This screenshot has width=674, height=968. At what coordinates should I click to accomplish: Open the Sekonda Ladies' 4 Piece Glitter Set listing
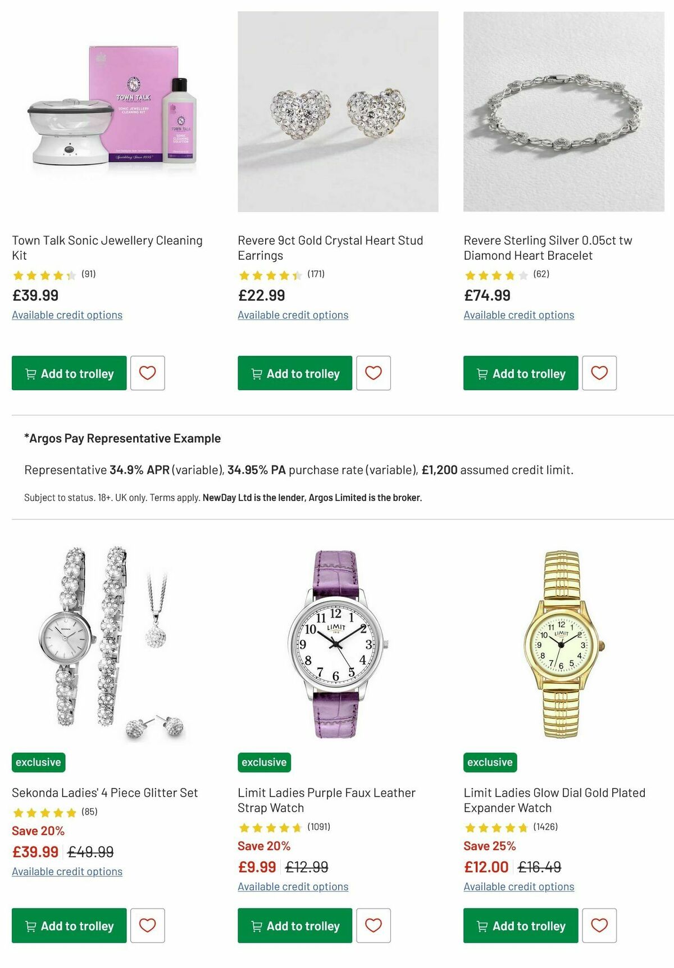tap(104, 792)
